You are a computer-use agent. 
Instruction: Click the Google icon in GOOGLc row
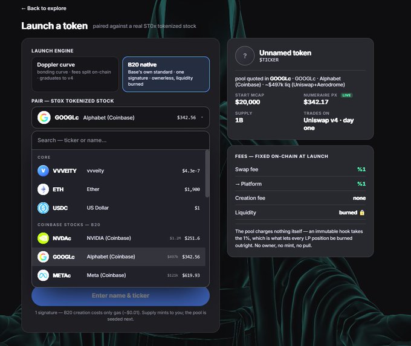44,257
